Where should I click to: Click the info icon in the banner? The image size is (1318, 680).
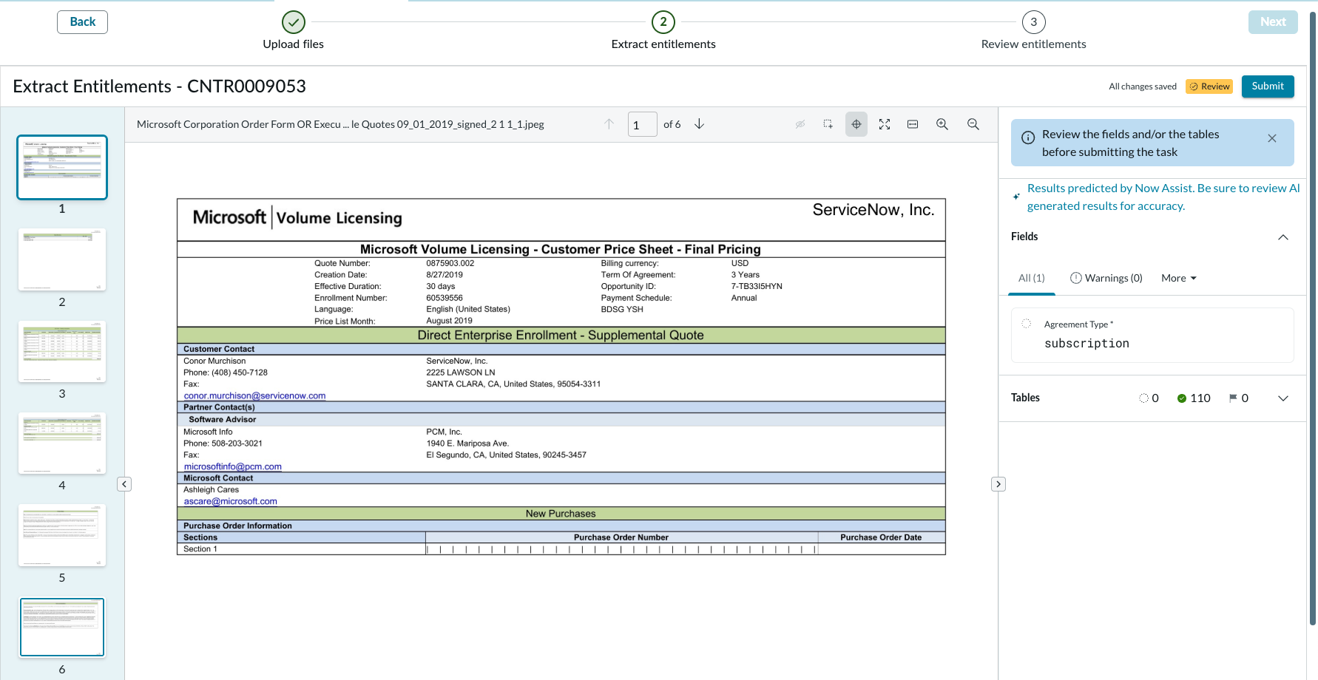pos(1028,137)
